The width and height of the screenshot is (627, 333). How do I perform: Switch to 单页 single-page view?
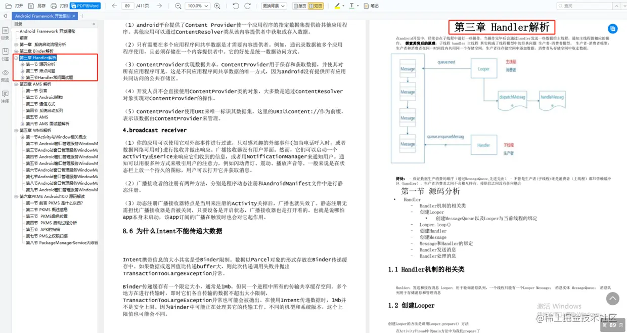click(x=300, y=6)
